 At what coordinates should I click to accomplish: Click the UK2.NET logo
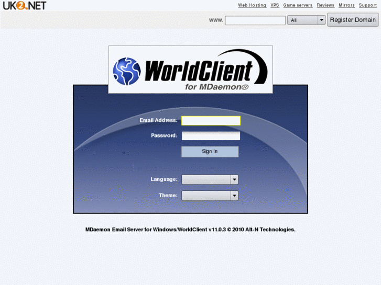pyautogui.click(x=24, y=5)
